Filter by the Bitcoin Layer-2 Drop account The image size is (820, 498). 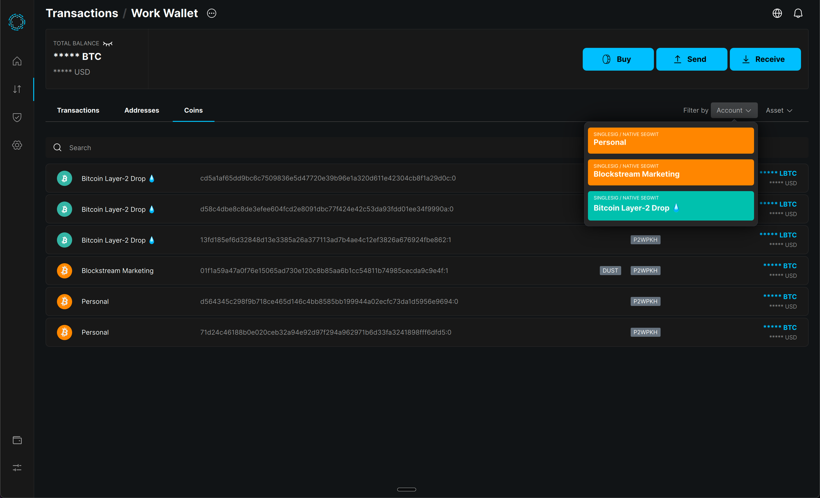coord(671,205)
